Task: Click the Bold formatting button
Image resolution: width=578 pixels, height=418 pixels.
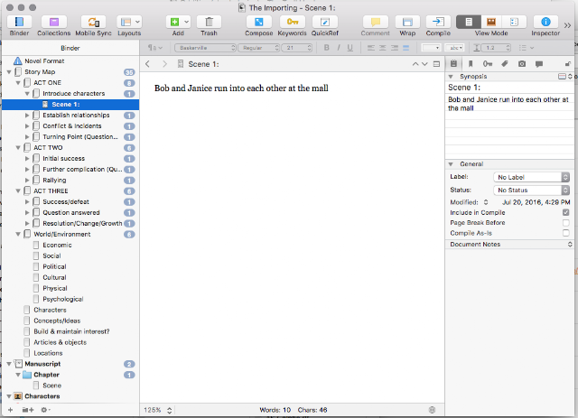Action: (326, 48)
